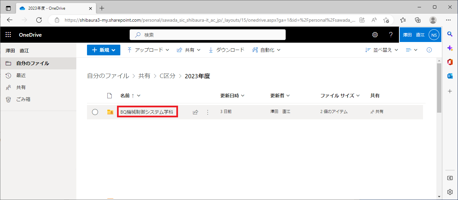Open NS account avatar menu
The width and height of the screenshot is (458, 200).
434,35
